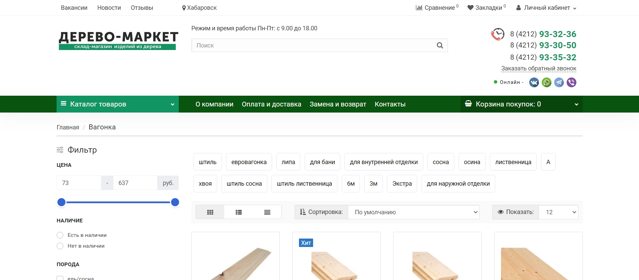639x280 pixels.
Task: Switch to grid view icon
Action: pyautogui.click(x=210, y=212)
